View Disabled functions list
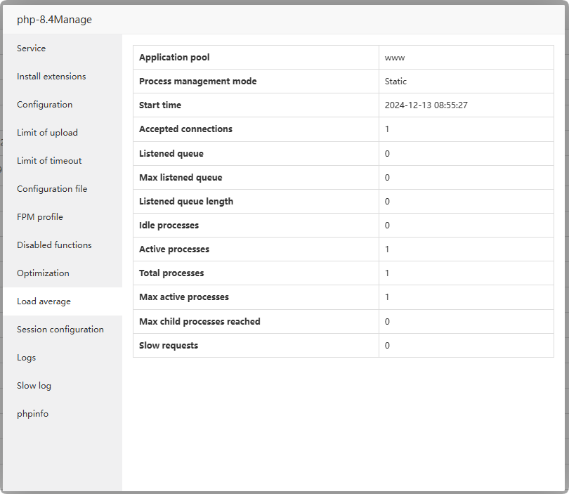 tap(54, 245)
